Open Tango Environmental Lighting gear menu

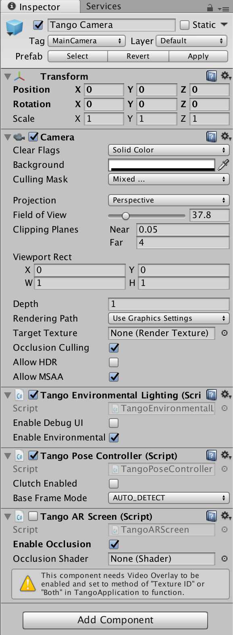pyautogui.click(x=226, y=394)
